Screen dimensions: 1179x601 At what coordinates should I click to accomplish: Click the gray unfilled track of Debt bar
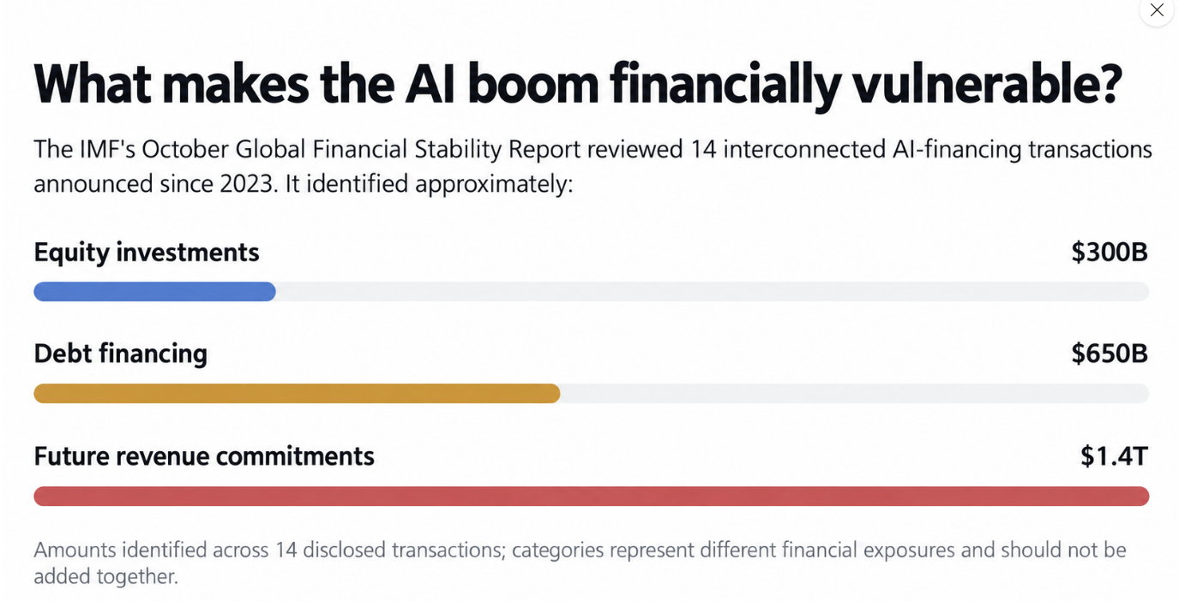click(x=855, y=394)
